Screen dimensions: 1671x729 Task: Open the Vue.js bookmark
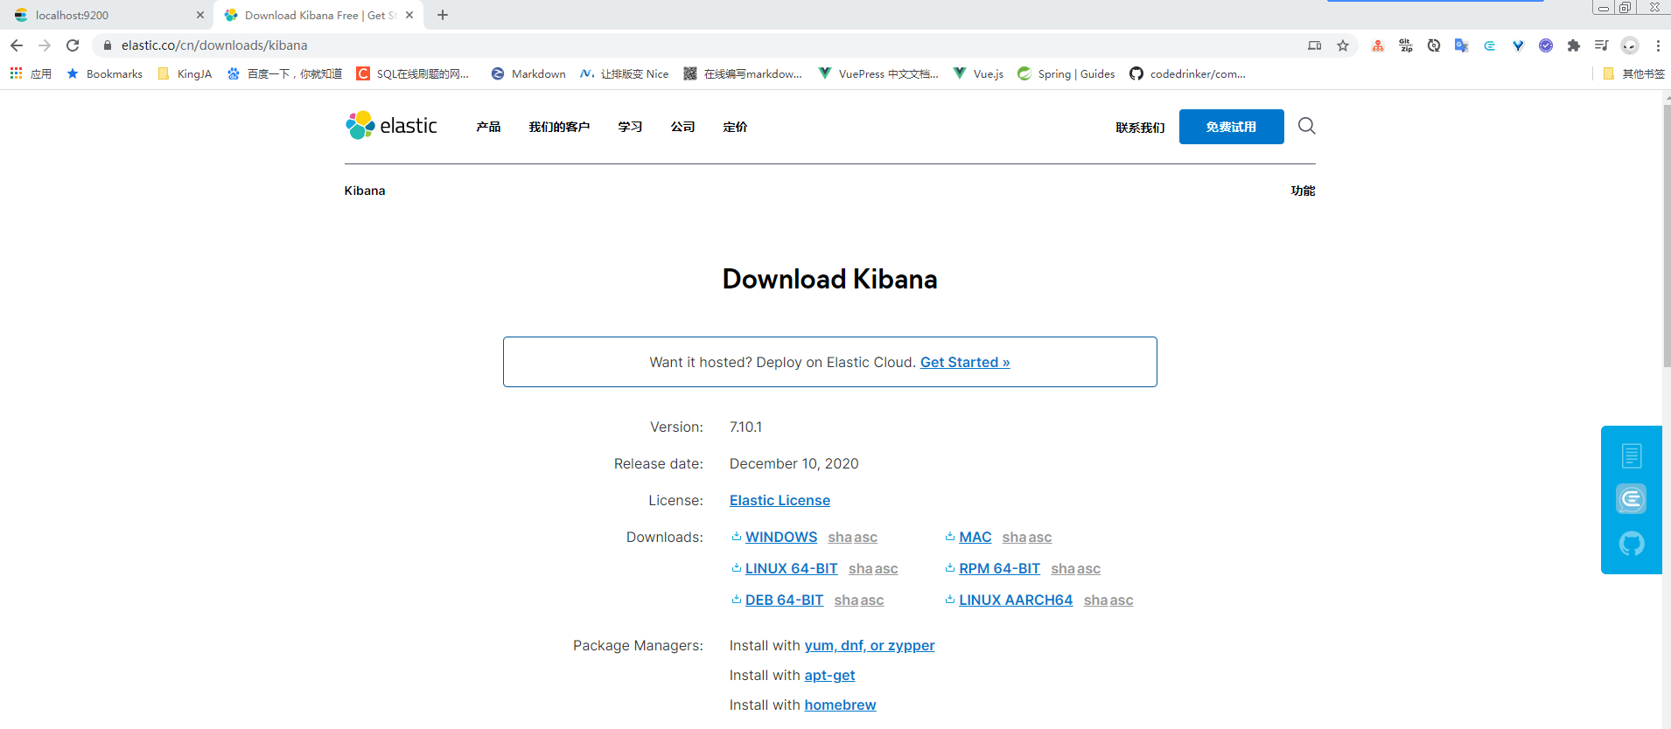(978, 73)
